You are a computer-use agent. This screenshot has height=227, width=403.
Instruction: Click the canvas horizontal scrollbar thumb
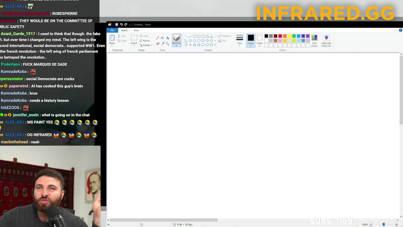(164, 220)
